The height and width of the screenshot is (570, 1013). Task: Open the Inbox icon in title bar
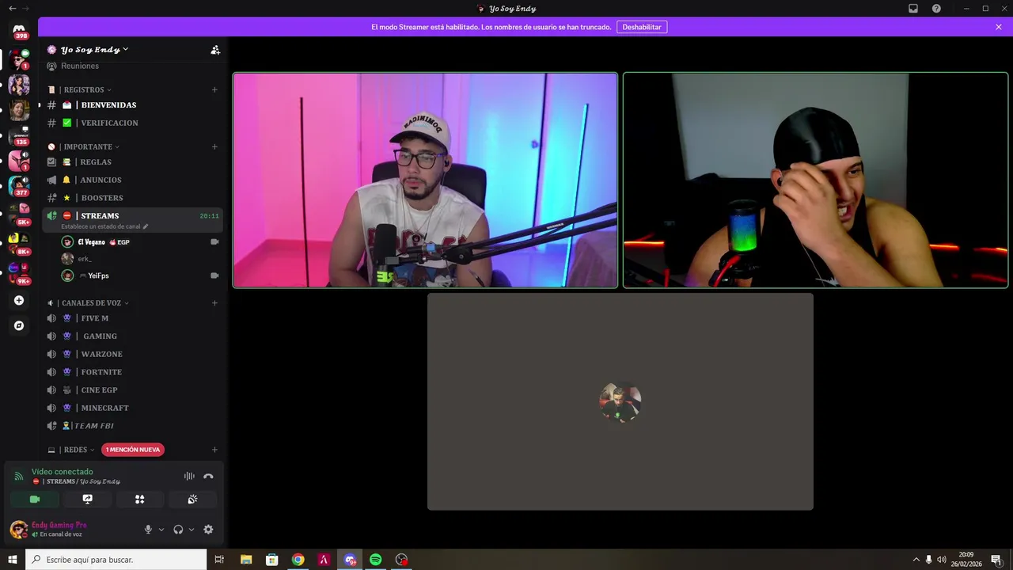pos(913,8)
